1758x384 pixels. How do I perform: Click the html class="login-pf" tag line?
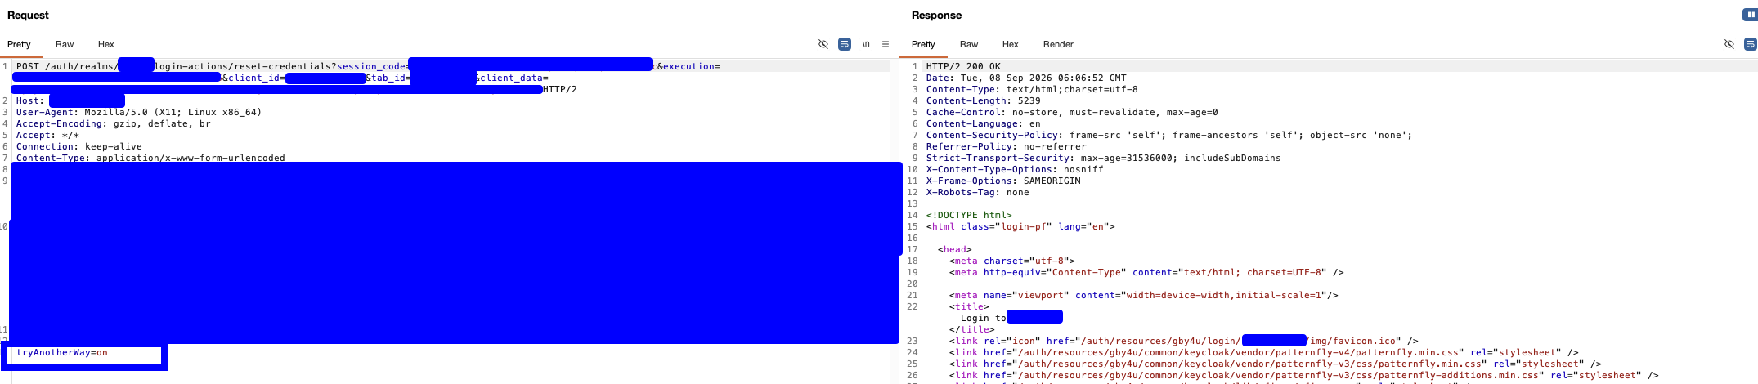[1020, 226]
